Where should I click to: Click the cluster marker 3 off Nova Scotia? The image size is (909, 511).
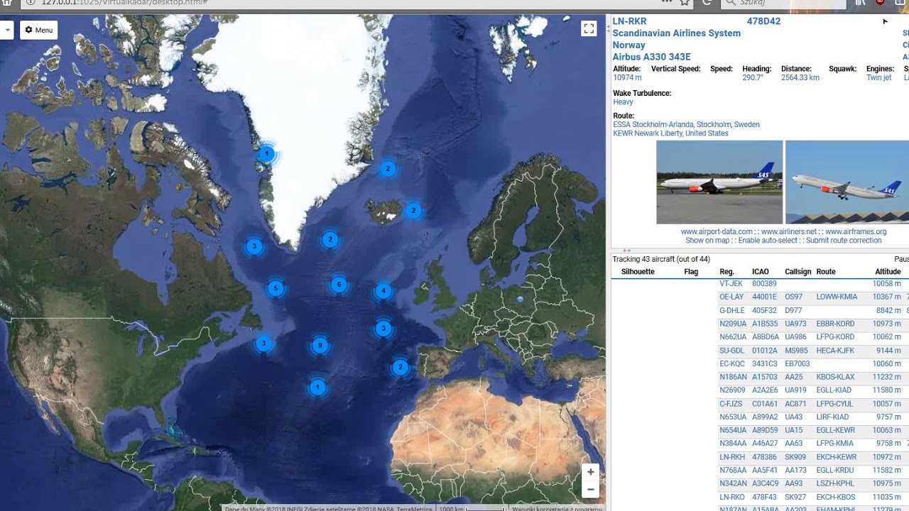click(x=263, y=344)
